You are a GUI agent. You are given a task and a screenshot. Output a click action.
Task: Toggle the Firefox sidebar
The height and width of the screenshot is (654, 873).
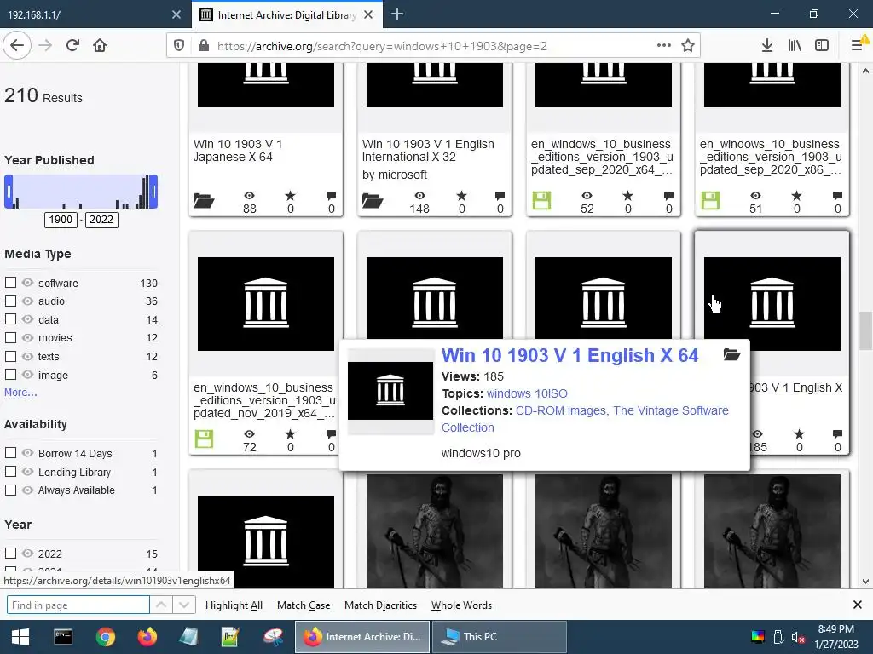[x=822, y=46]
